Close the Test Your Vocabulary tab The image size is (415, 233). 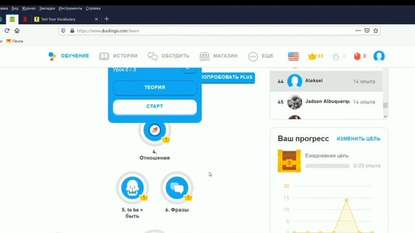point(97,19)
